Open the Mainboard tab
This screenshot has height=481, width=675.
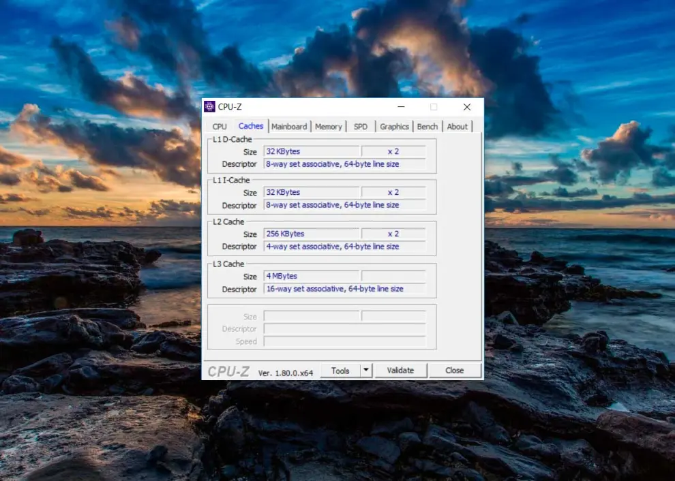[x=289, y=126]
